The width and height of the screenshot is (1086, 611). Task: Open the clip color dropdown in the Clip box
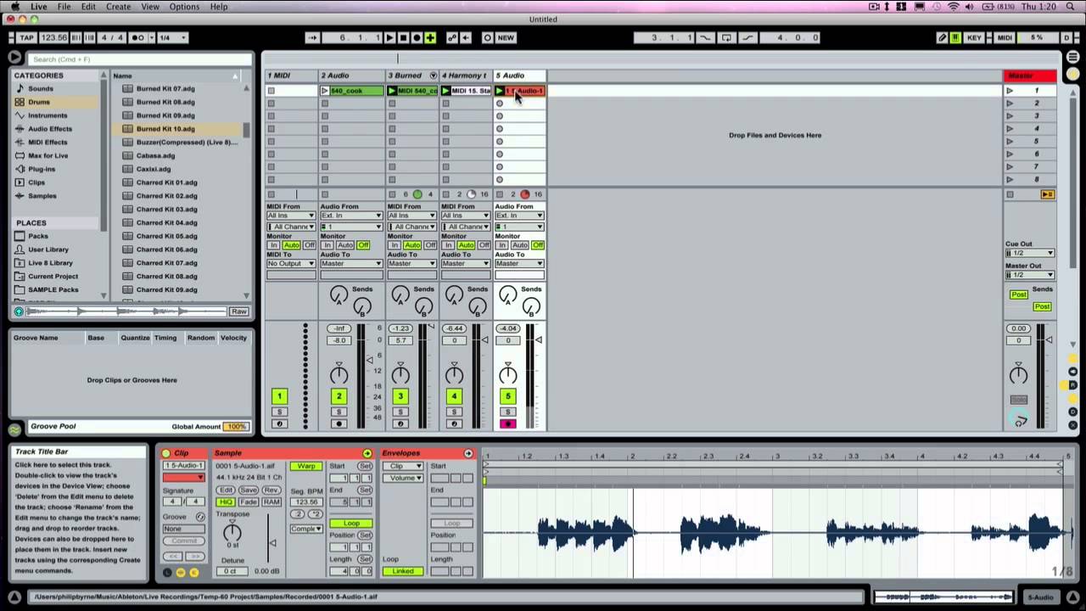[183, 478]
